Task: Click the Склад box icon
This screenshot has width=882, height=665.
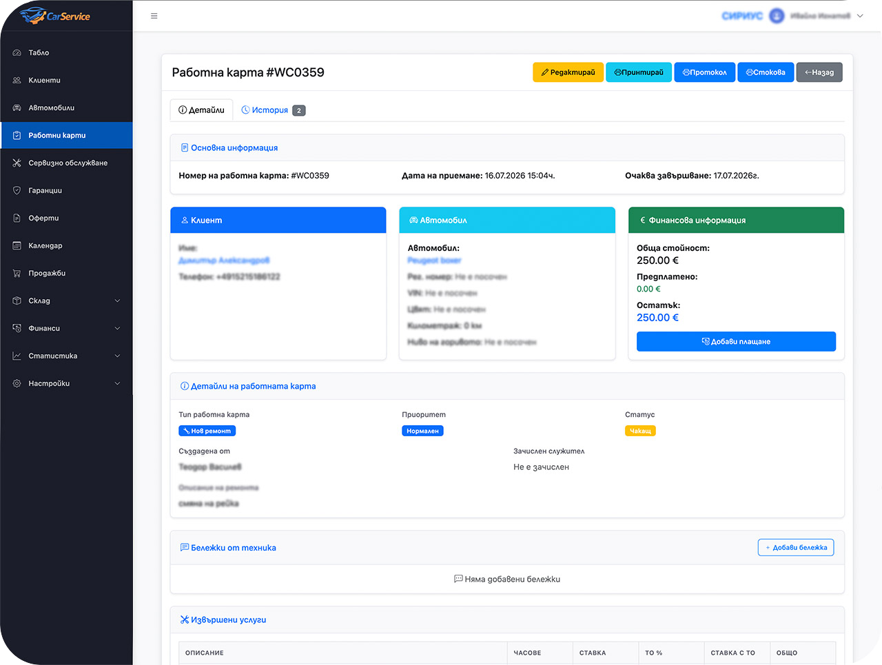Action: tap(17, 300)
